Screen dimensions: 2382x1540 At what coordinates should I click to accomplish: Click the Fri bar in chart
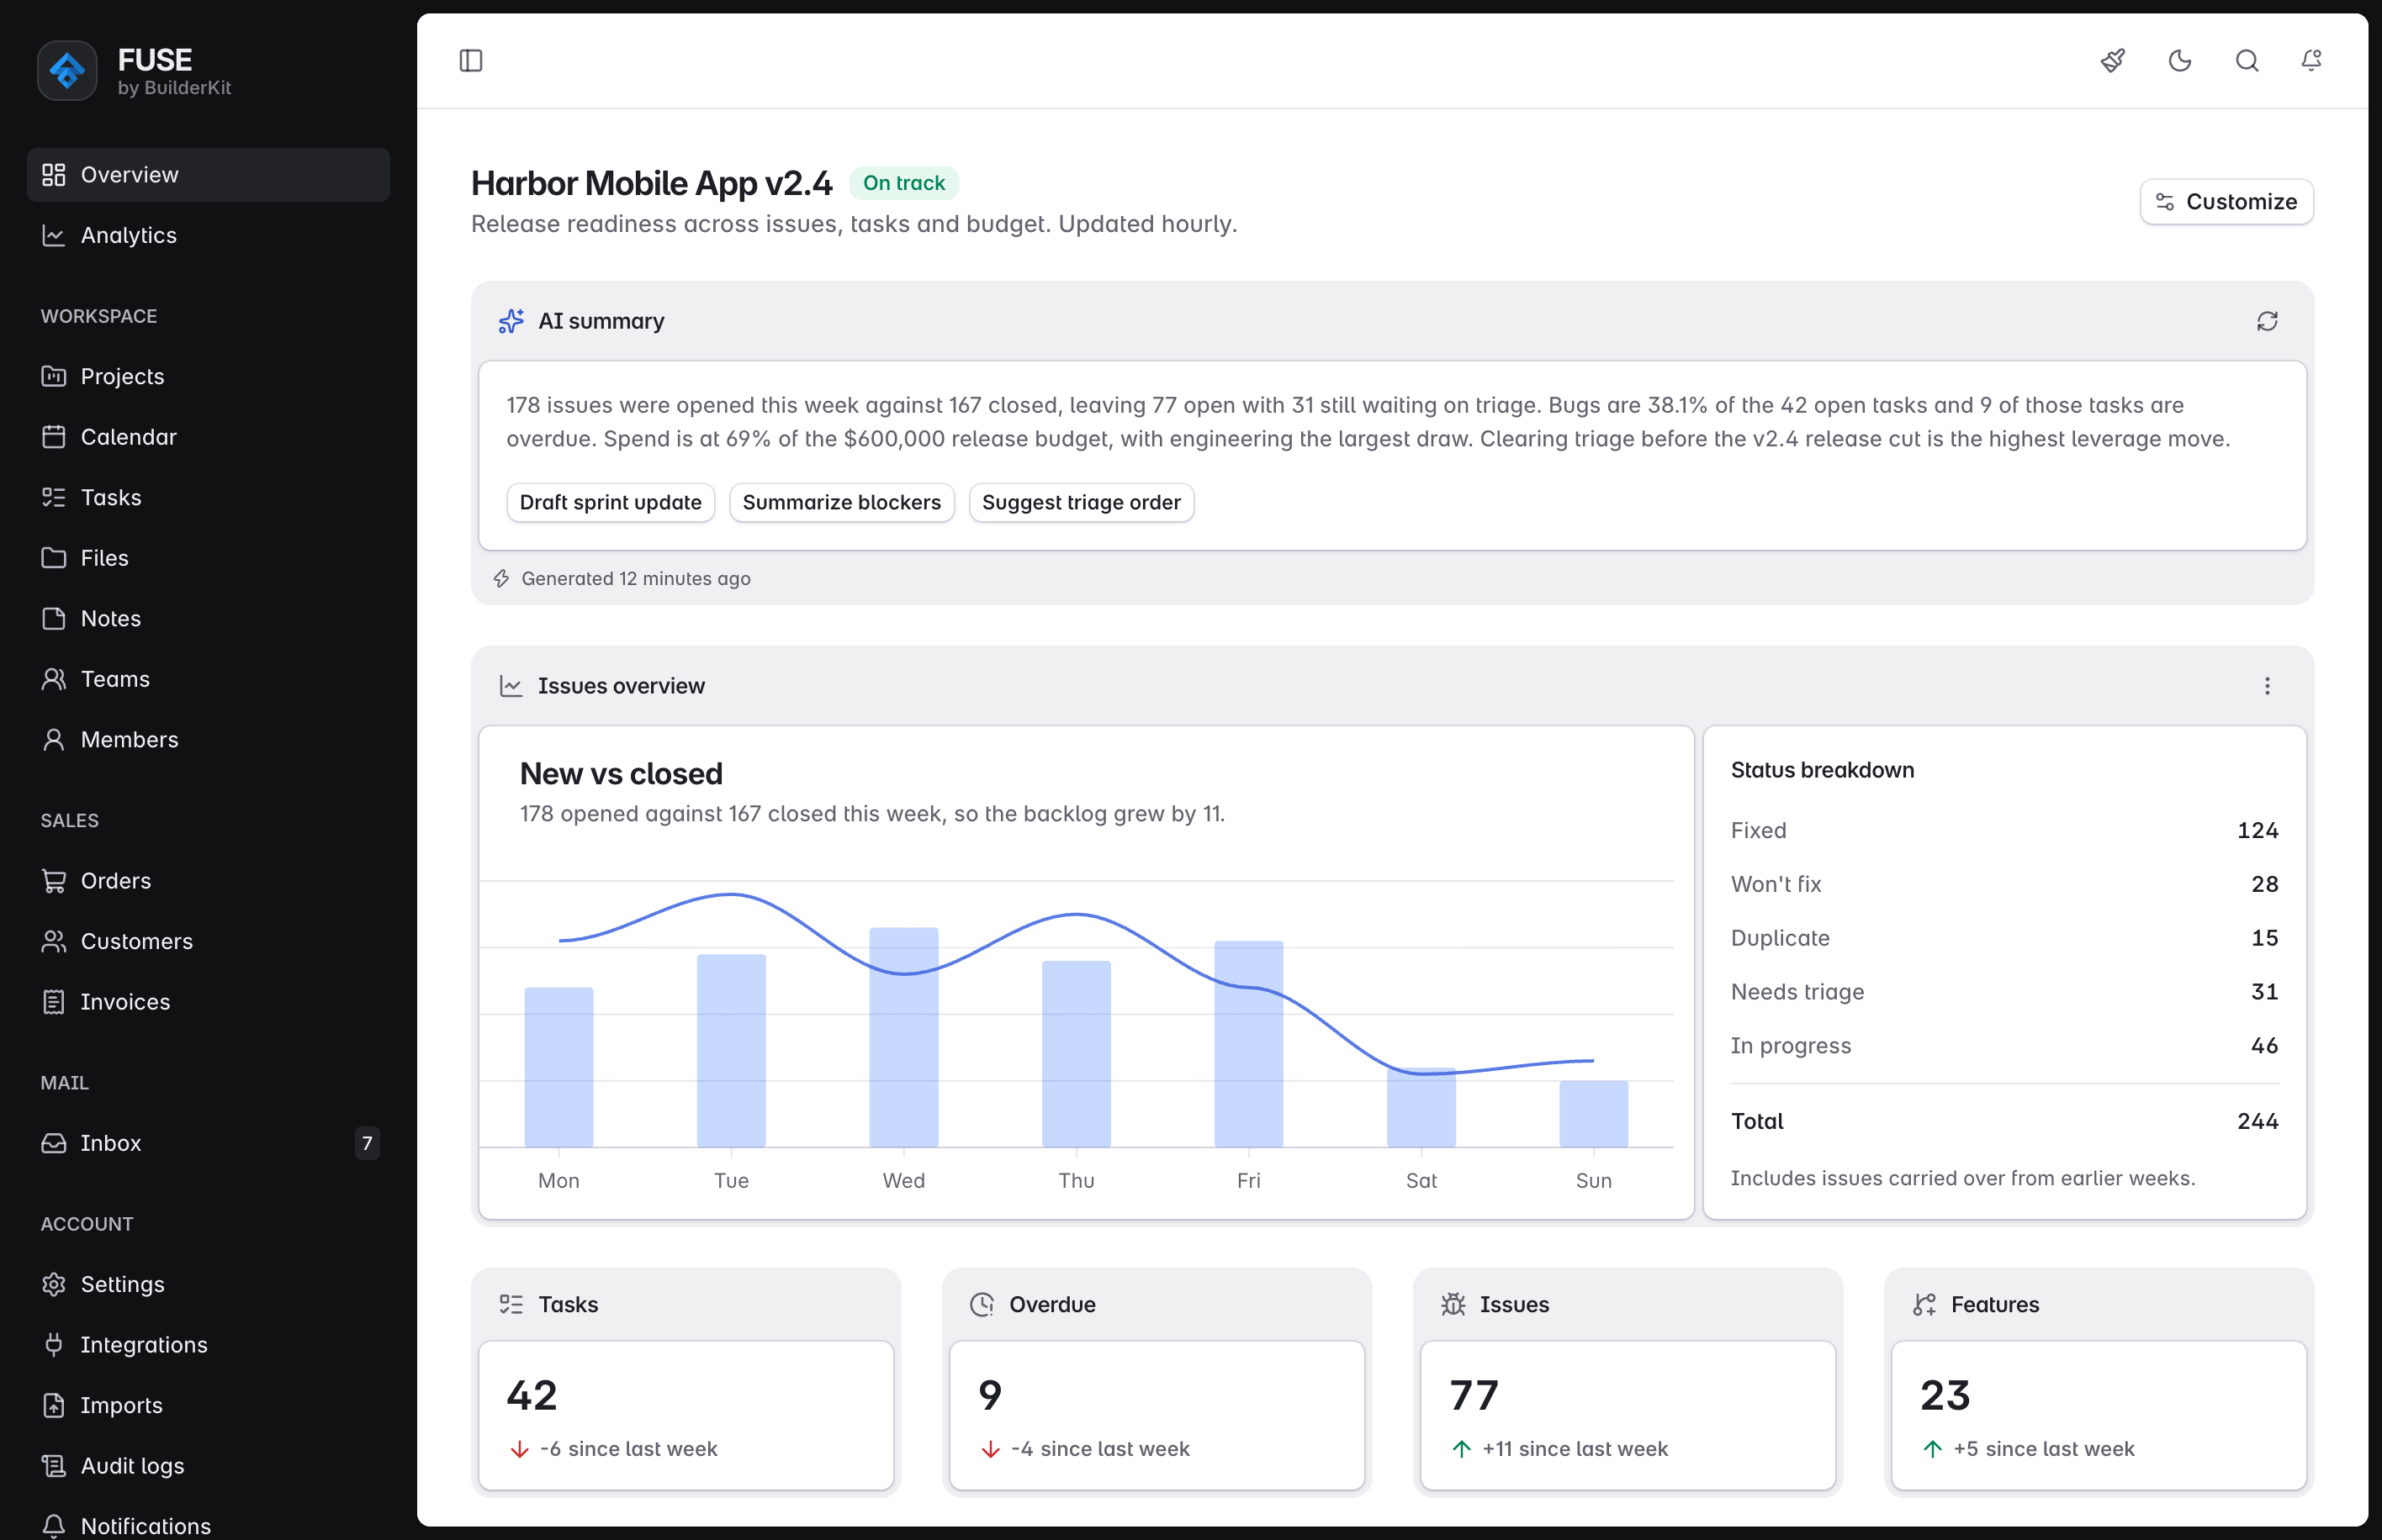pyautogui.click(x=1248, y=1044)
